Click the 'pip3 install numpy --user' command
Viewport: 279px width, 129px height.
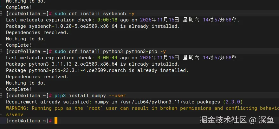[90, 96]
